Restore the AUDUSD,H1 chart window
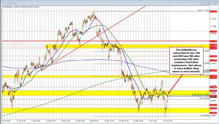This screenshot has height=124, width=219. pos(209,3)
